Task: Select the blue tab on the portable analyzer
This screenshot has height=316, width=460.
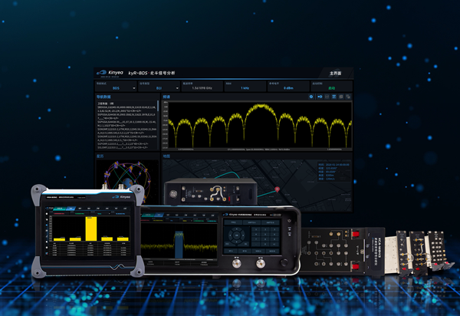Action: (x=71, y=209)
